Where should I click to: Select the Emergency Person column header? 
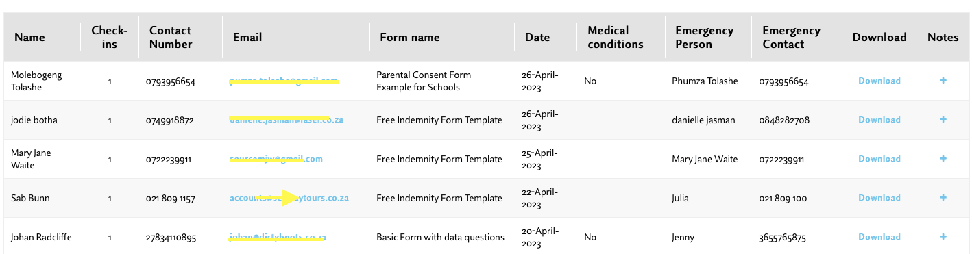pyautogui.click(x=705, y=37)
